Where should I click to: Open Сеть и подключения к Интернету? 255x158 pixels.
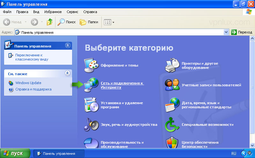click(122, 85)
